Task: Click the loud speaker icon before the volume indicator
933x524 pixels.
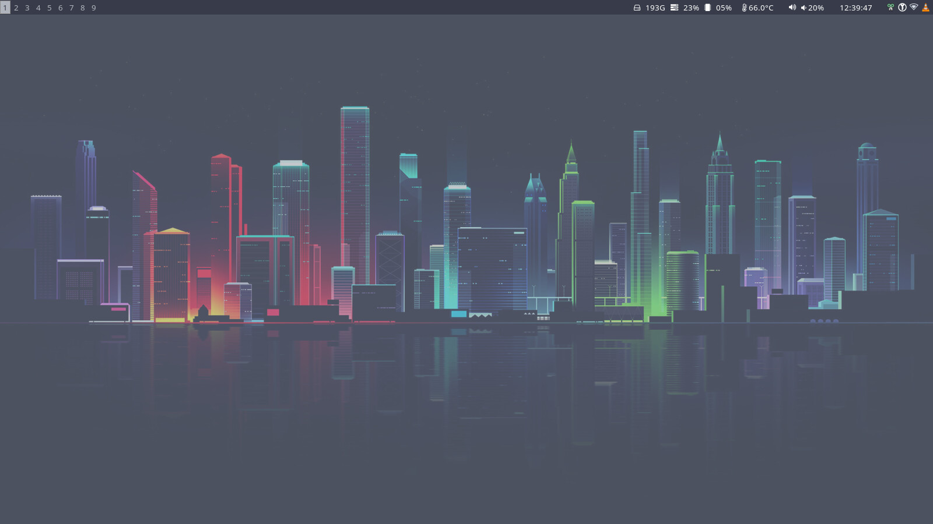Action: (x=792, y=8)
